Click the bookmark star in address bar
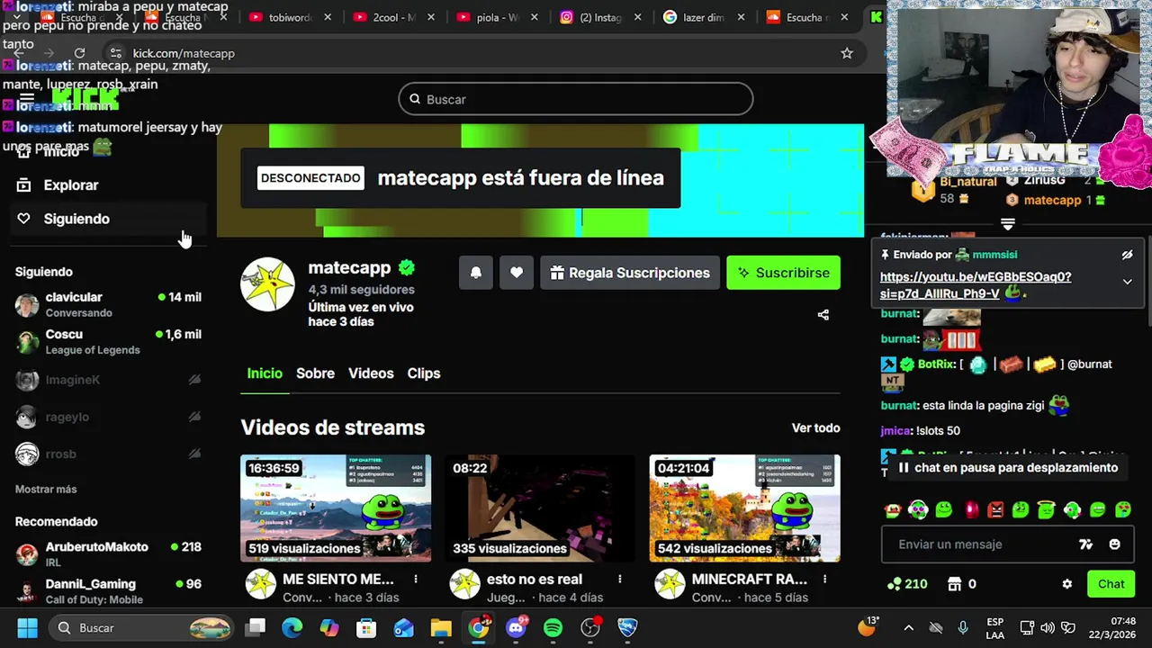Viewport: 1152px width, 648px height. tap(847, 53)
